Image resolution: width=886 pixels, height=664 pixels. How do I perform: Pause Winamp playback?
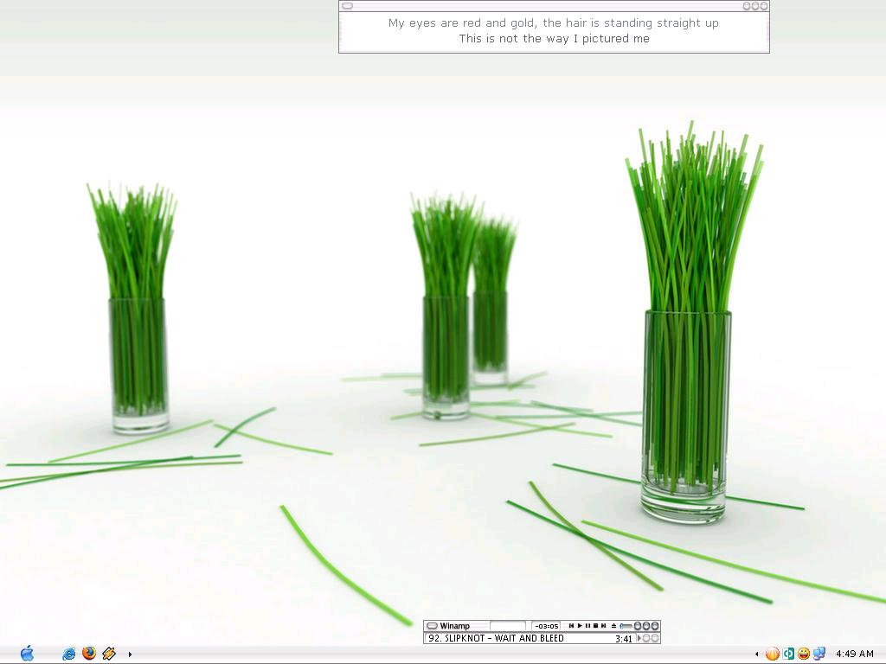click(587, 626)
